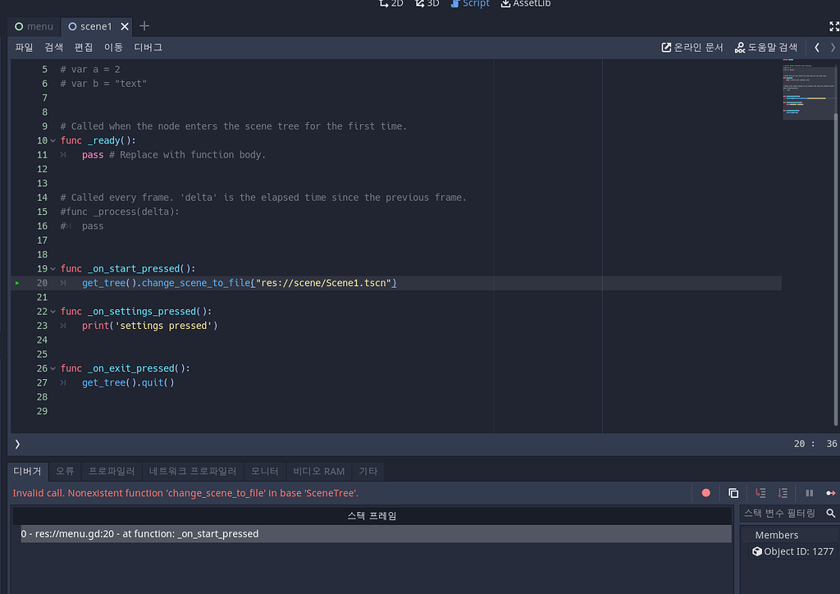Open the 3D workspace view
840x594 pixels.
tap(427, 4)
